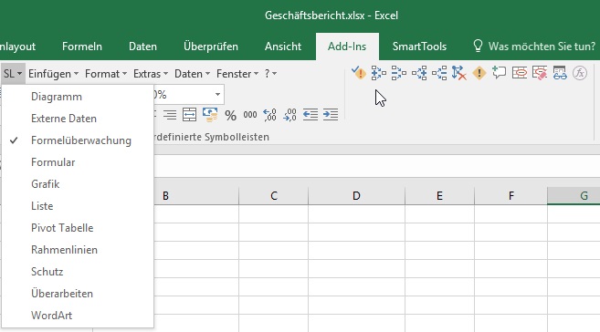Click Trace Error yellow diamond icon
This screenshot has width=600, height=332.
click(x=479, y=73)
